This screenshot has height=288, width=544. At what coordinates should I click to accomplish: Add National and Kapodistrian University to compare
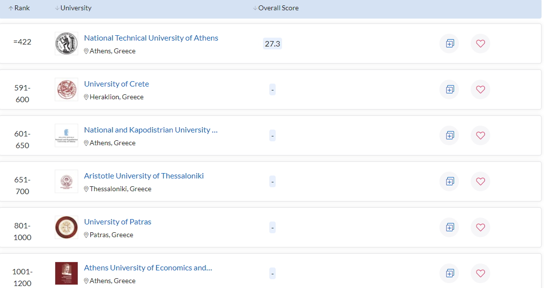click(x=450, y=135)
